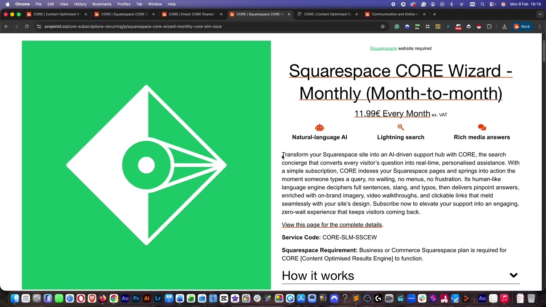The width and height of the screenshot is (546, 307).
Task: Bookmark this page with the star icon
Action: (x=383, y=26)
